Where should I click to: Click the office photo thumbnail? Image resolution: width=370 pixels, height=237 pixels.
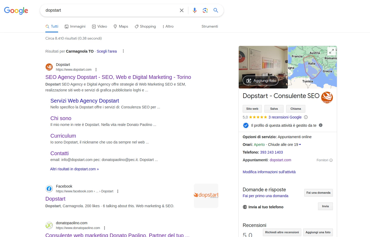click(x=263, y=67)
